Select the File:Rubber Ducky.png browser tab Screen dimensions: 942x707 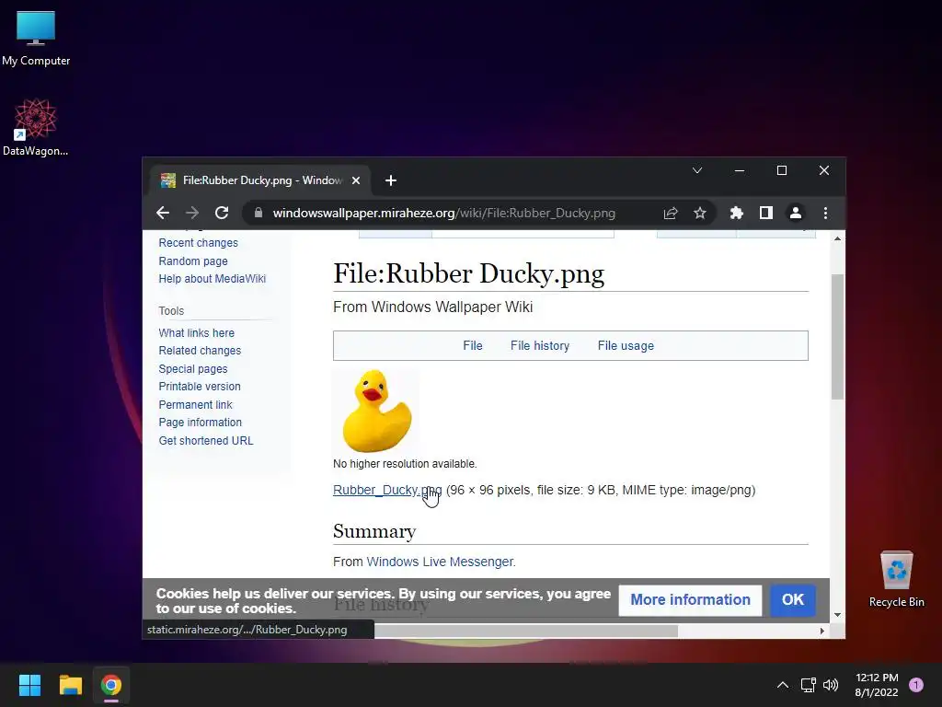[259, 180]
